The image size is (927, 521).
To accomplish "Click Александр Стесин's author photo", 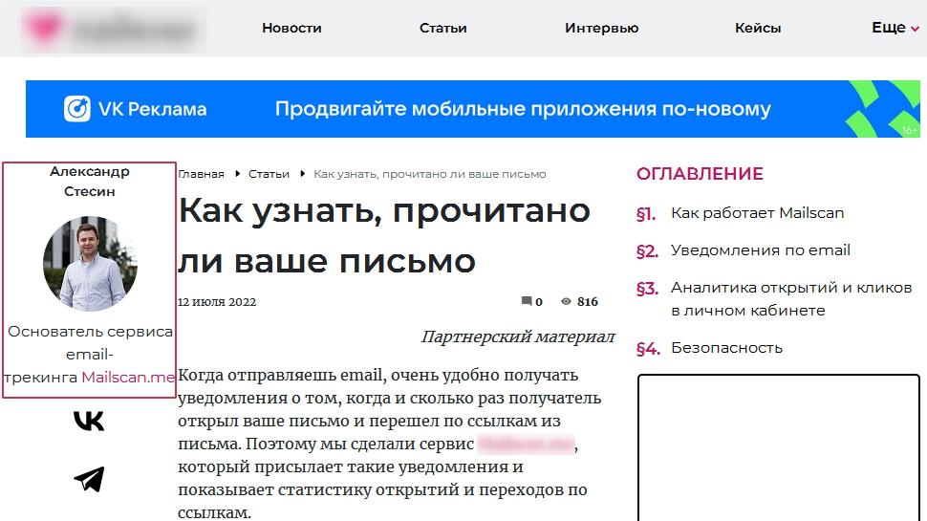I will [90, 263].
